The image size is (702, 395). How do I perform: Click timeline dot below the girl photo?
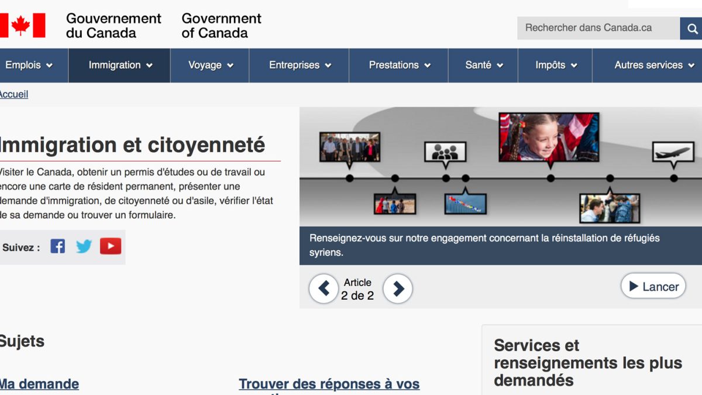click(x=550, y=178)
